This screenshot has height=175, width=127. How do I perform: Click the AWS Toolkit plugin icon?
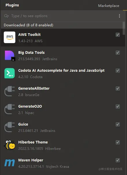(x=10, y=37)
